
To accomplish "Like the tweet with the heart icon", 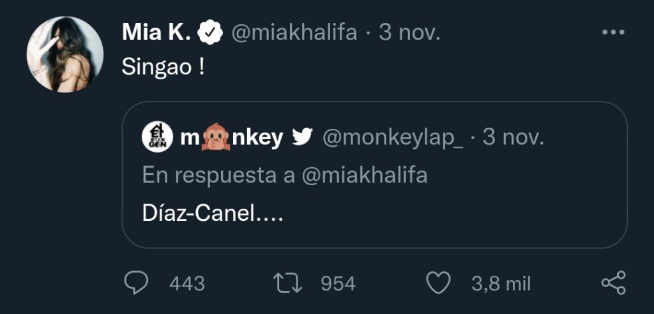I will pyautogui.click(x=438, y=283).
